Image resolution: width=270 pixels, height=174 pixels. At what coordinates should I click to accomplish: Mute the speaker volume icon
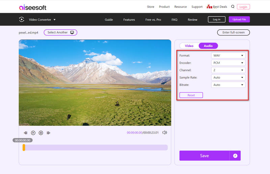point(165,133)
